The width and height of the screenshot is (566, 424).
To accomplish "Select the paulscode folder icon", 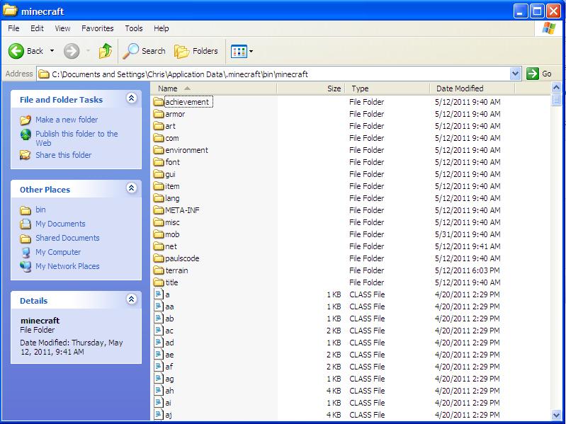I will [159, 258].
